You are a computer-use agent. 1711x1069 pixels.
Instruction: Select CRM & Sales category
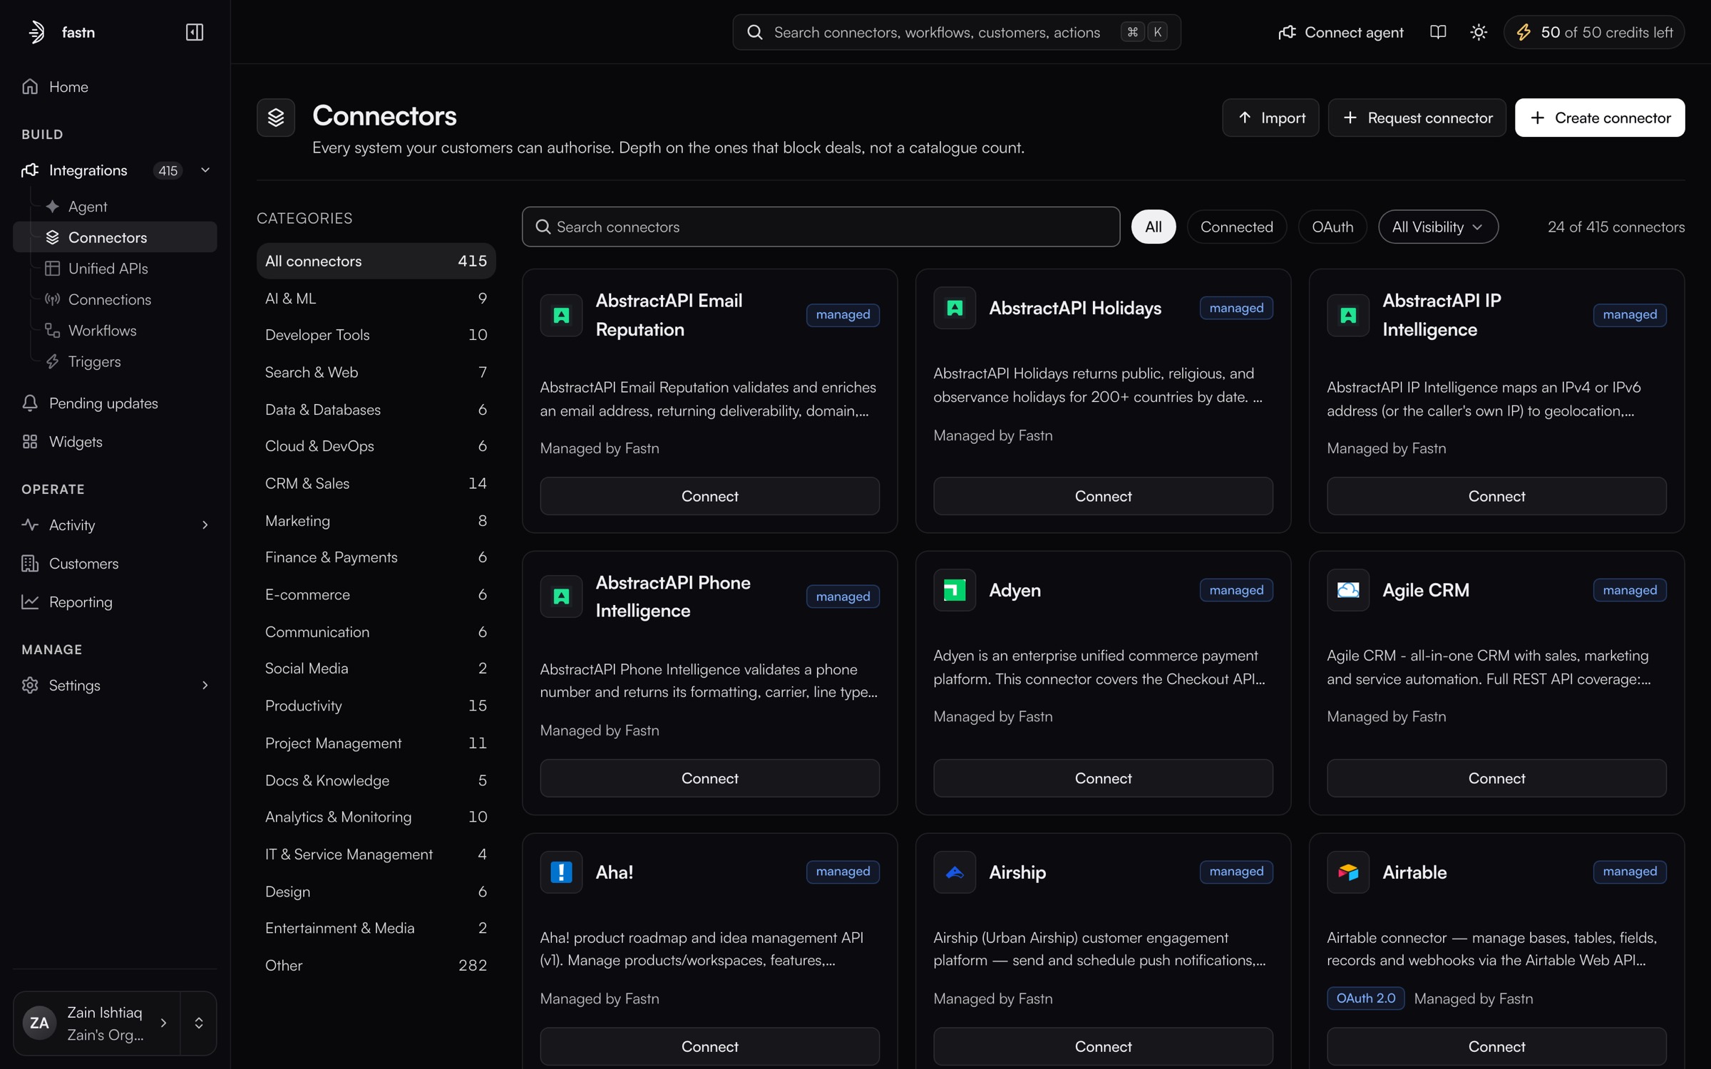pyautogui.click(x=376, y=483)
